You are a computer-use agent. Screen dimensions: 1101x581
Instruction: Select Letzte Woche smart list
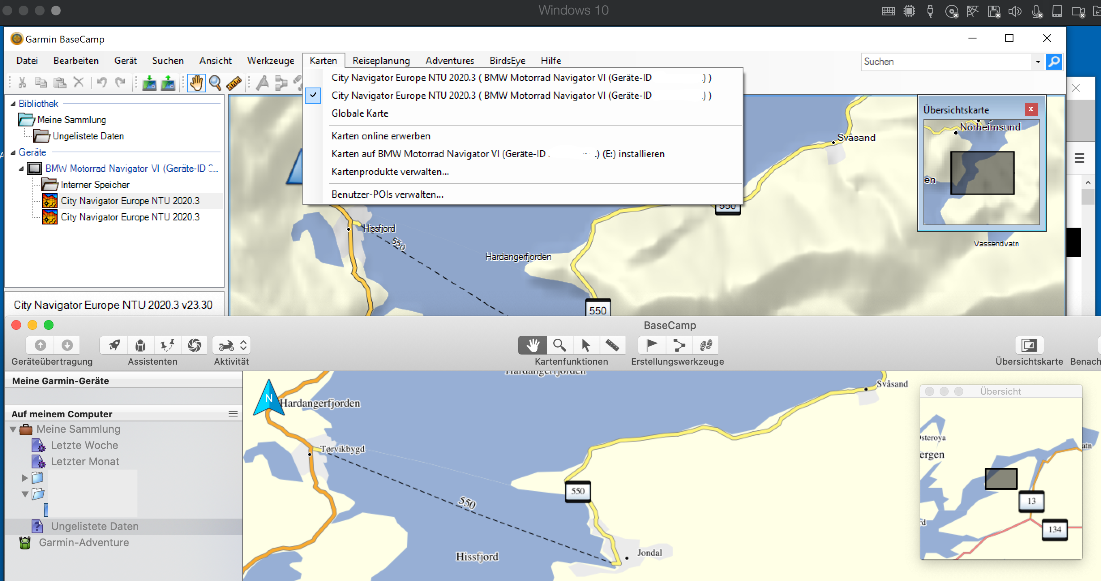coord(84,445)
